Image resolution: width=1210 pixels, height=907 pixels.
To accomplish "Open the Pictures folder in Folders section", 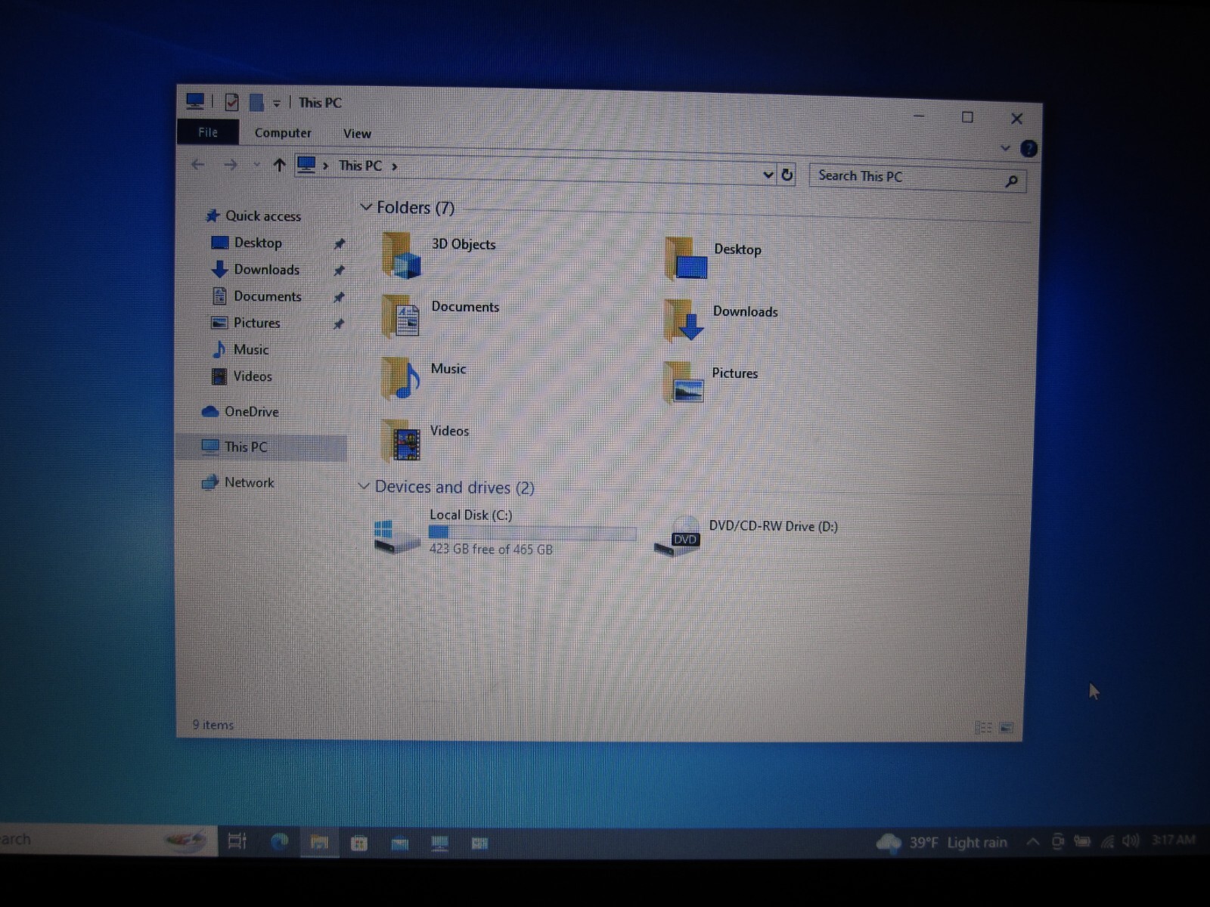I will [711, 382].
